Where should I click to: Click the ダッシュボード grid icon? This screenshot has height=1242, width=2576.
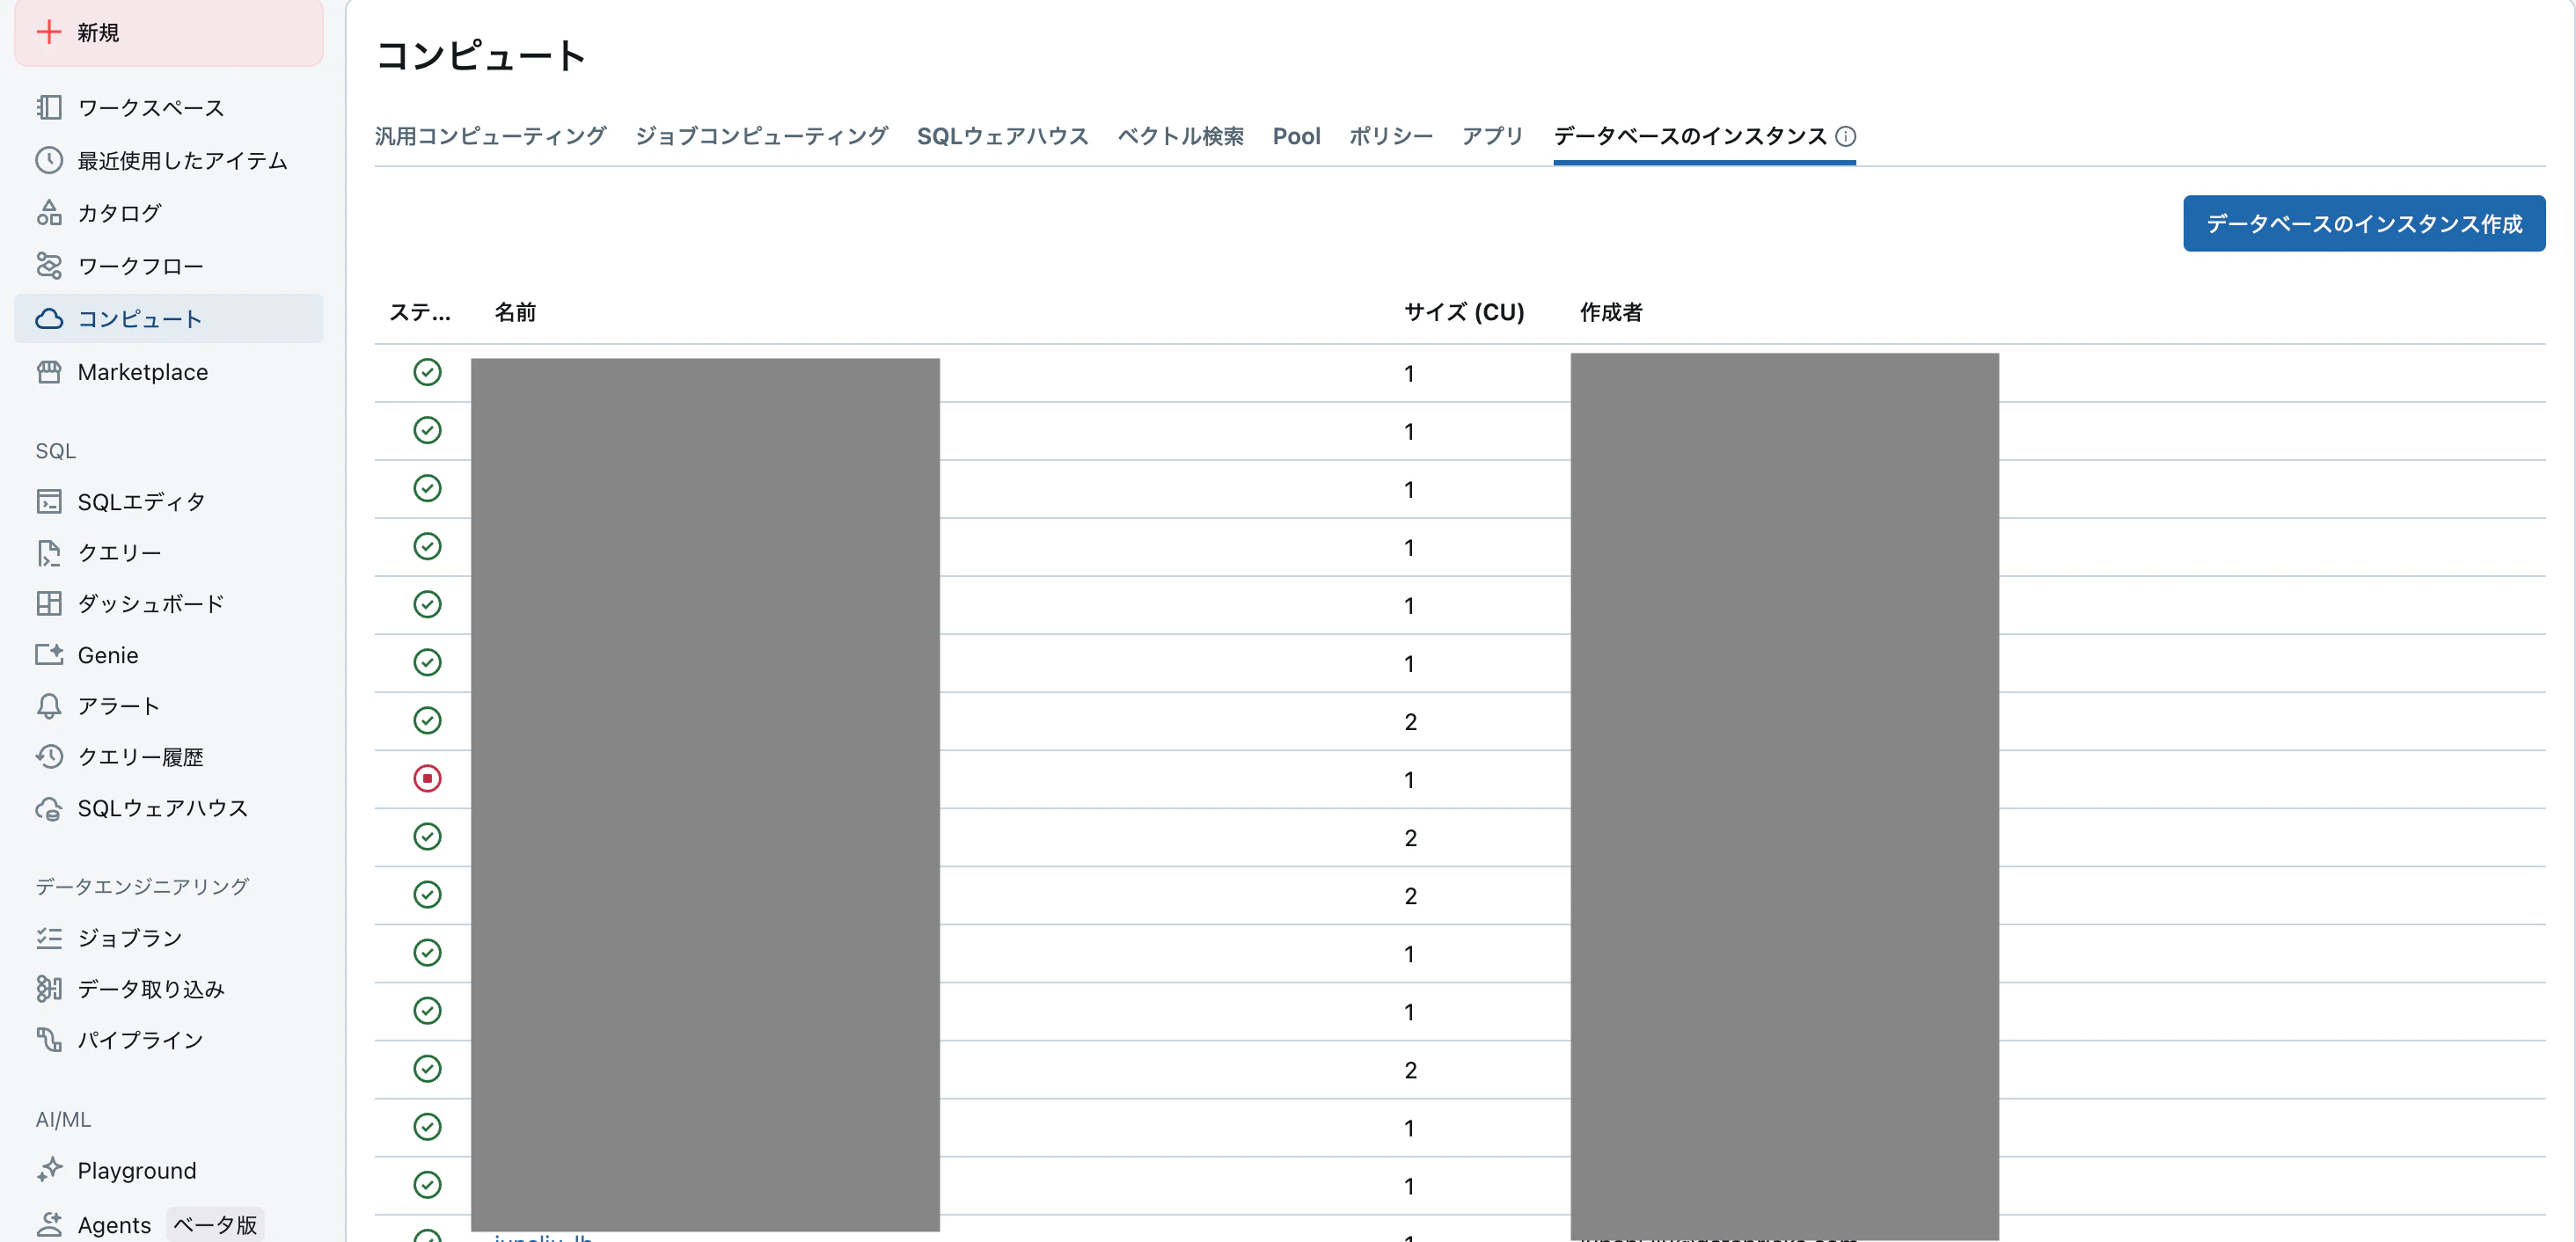tap(49, 603)
